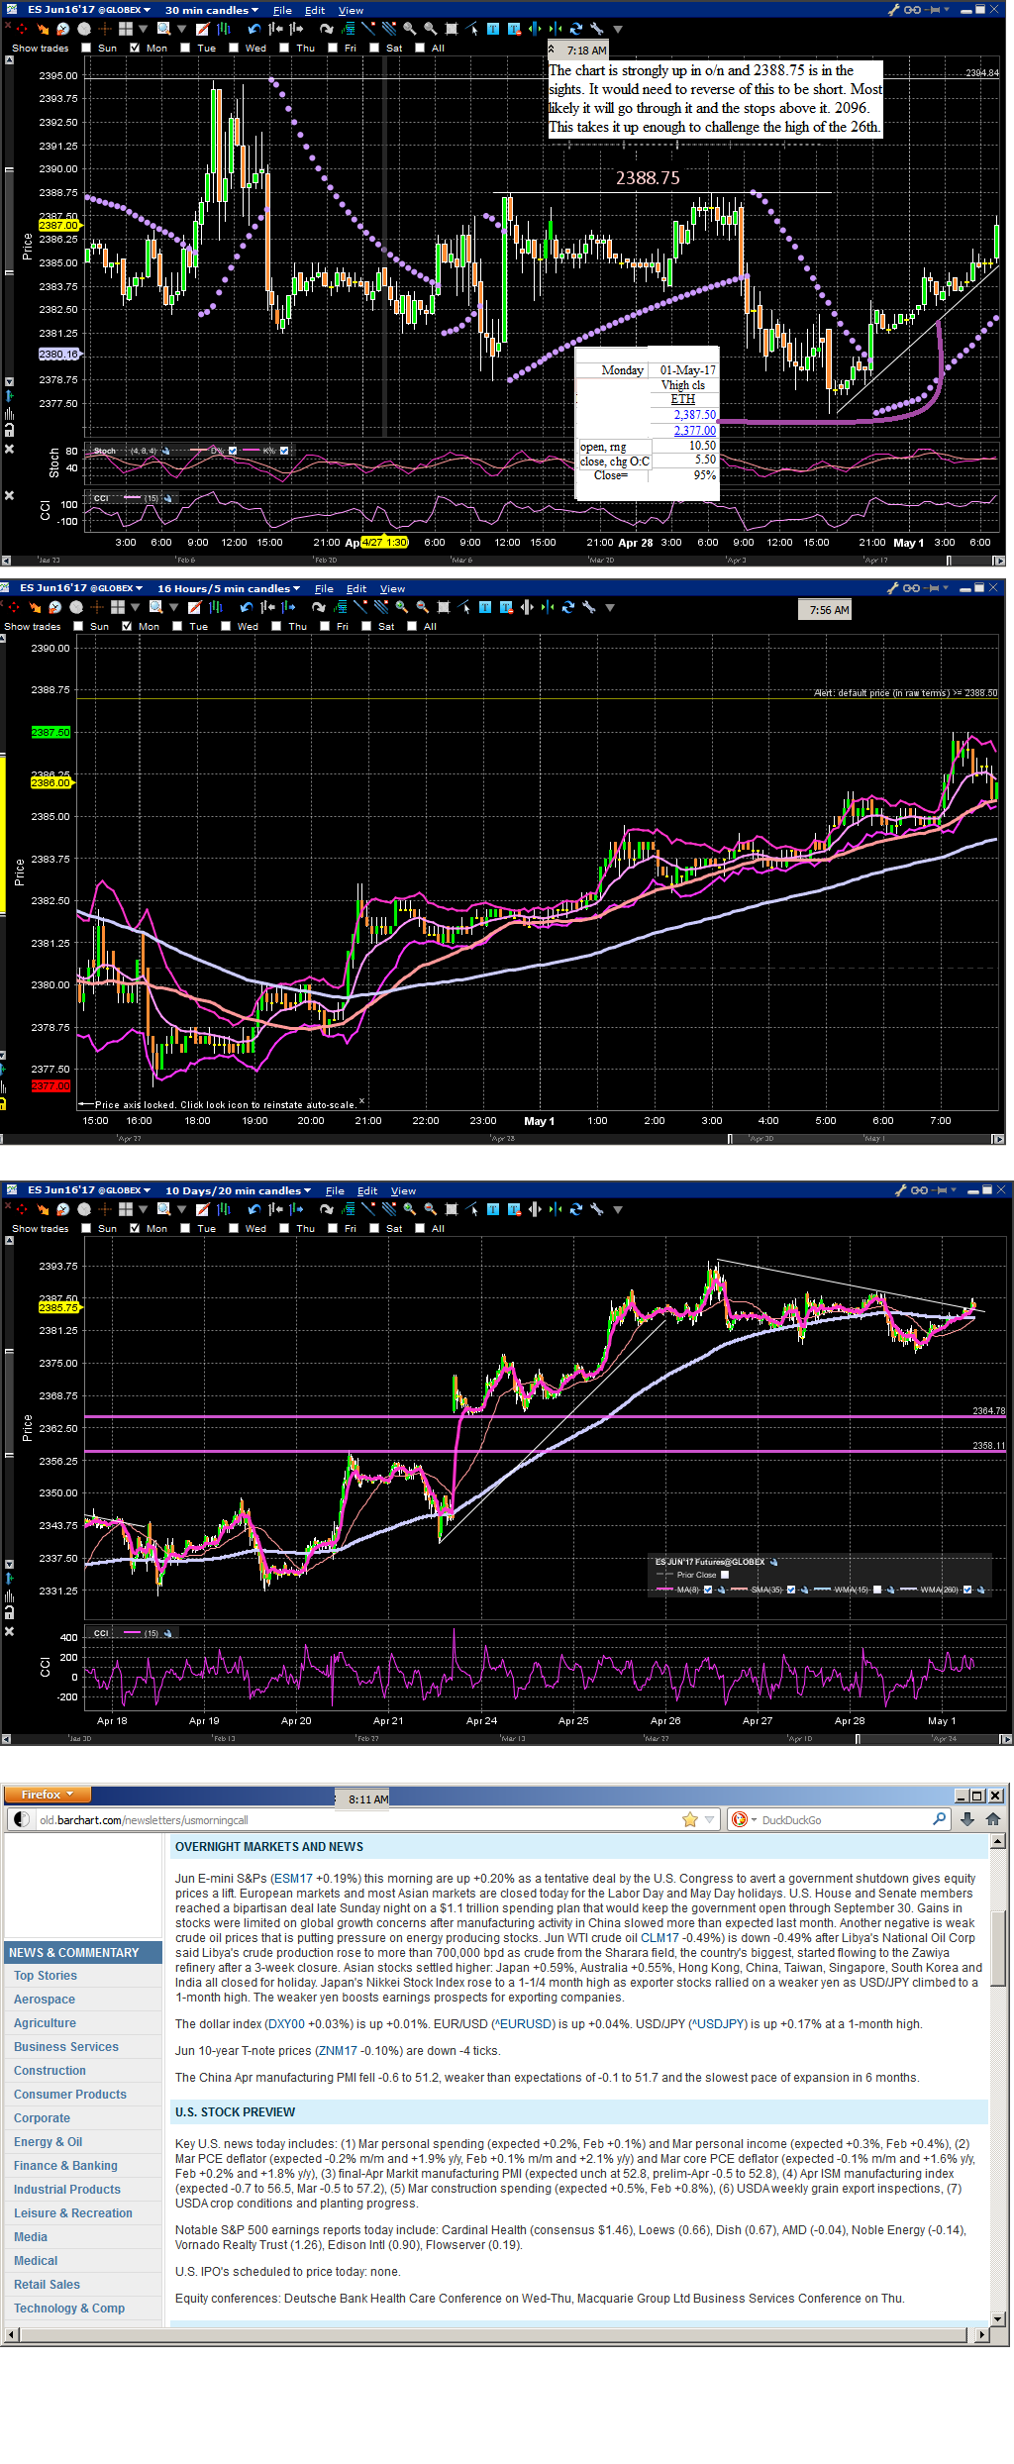Click the refresh icon in the 20 min chart toolbar

click(x=576, y=1209)
